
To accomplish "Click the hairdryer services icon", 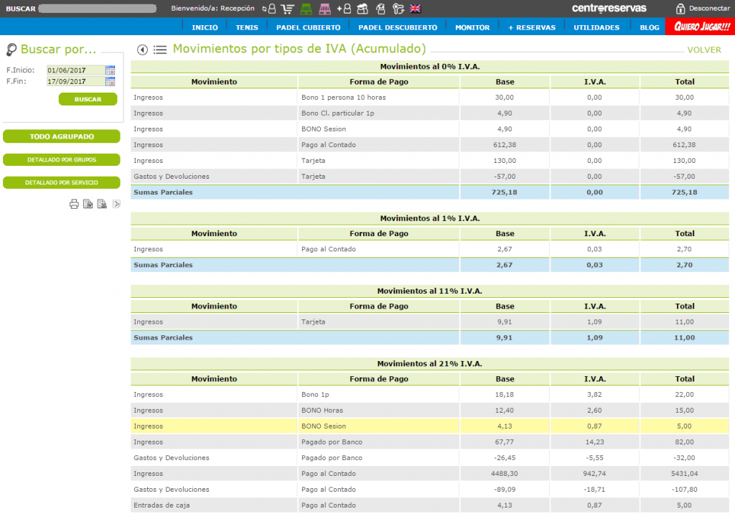I will pos(398,9).
